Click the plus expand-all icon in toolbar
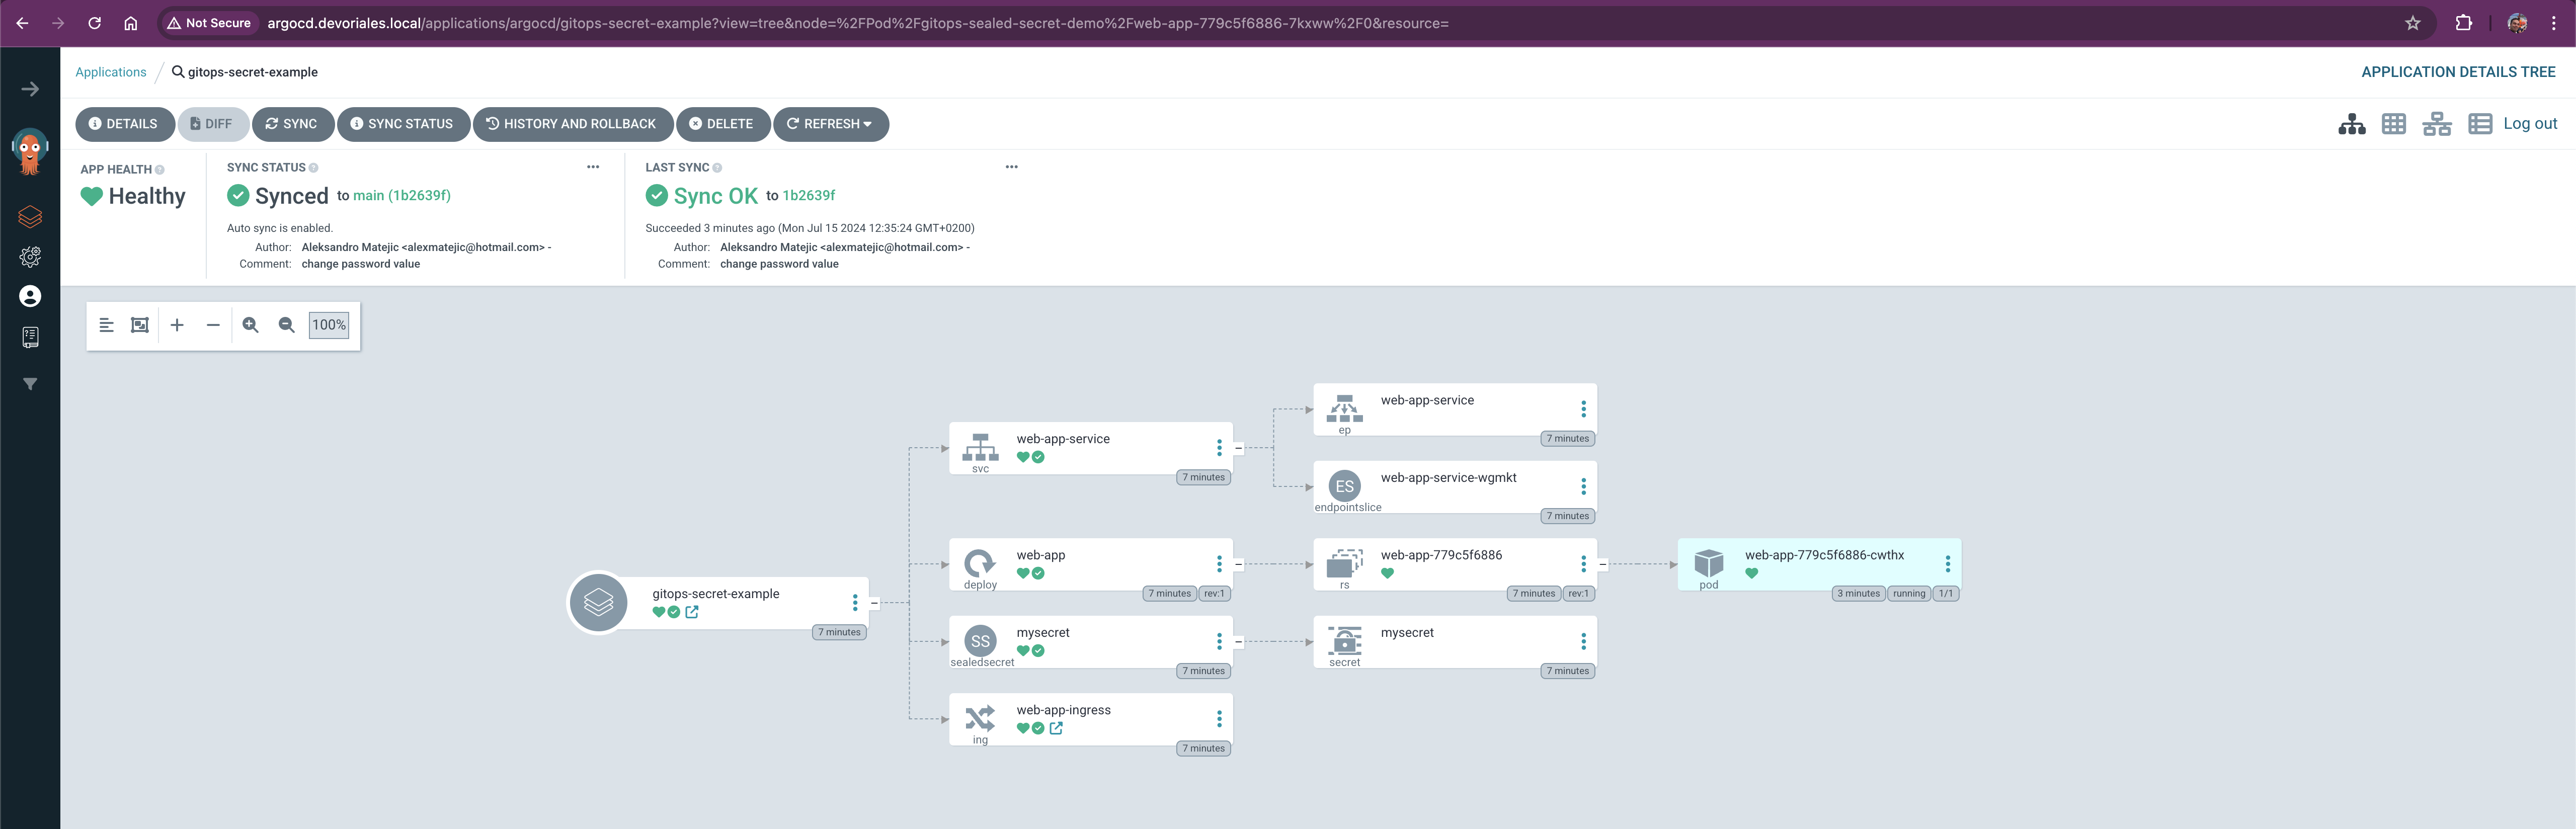The height and width of the screenshot is (829, 2576). point(177,325)
